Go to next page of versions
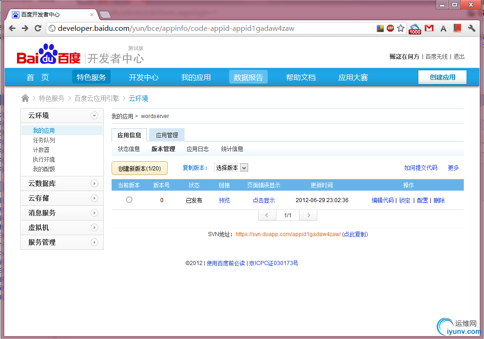Screen dimensions: 484x339 tap(309, 215)
